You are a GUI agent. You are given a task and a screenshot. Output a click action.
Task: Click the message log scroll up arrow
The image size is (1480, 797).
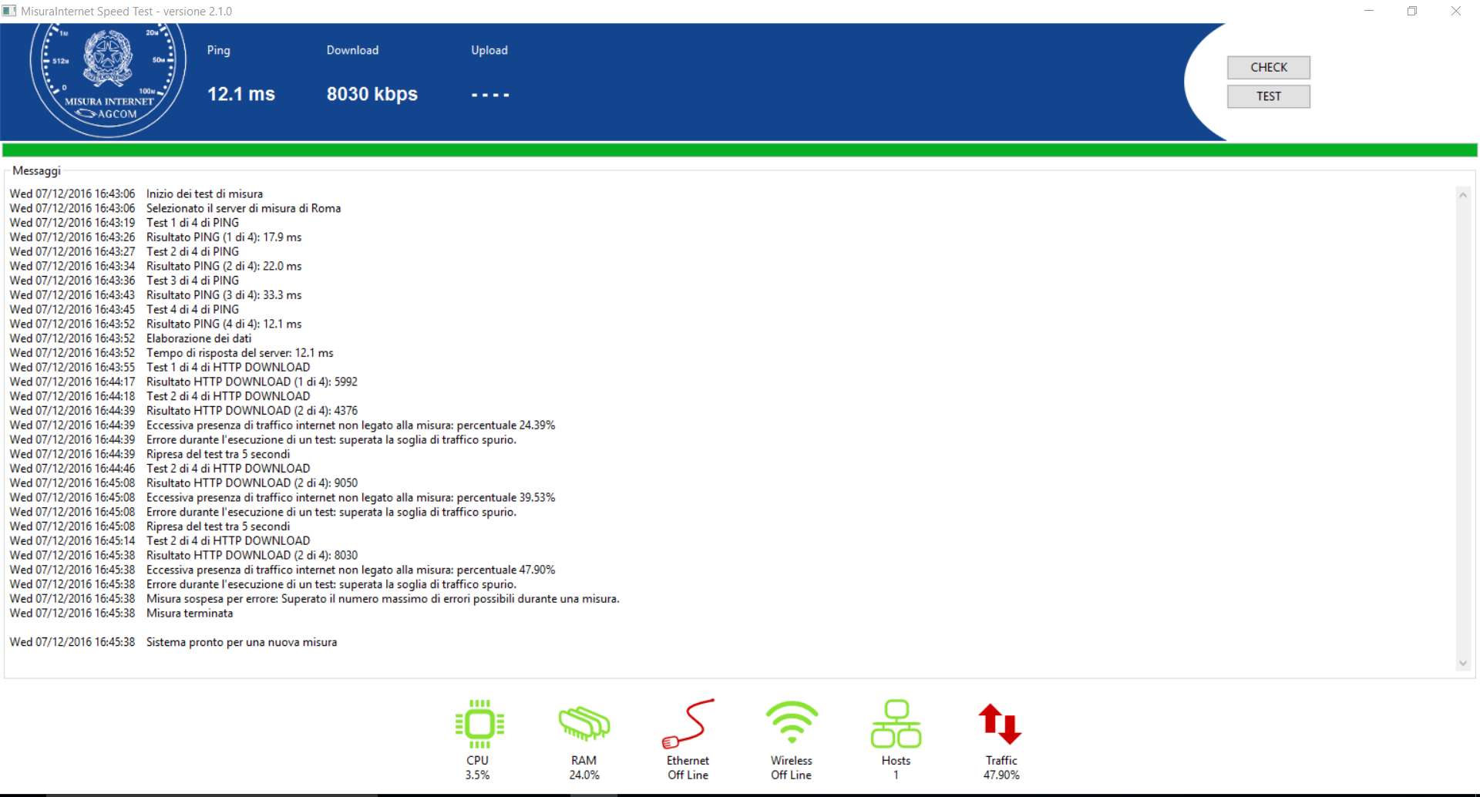tap(1462, 195)
